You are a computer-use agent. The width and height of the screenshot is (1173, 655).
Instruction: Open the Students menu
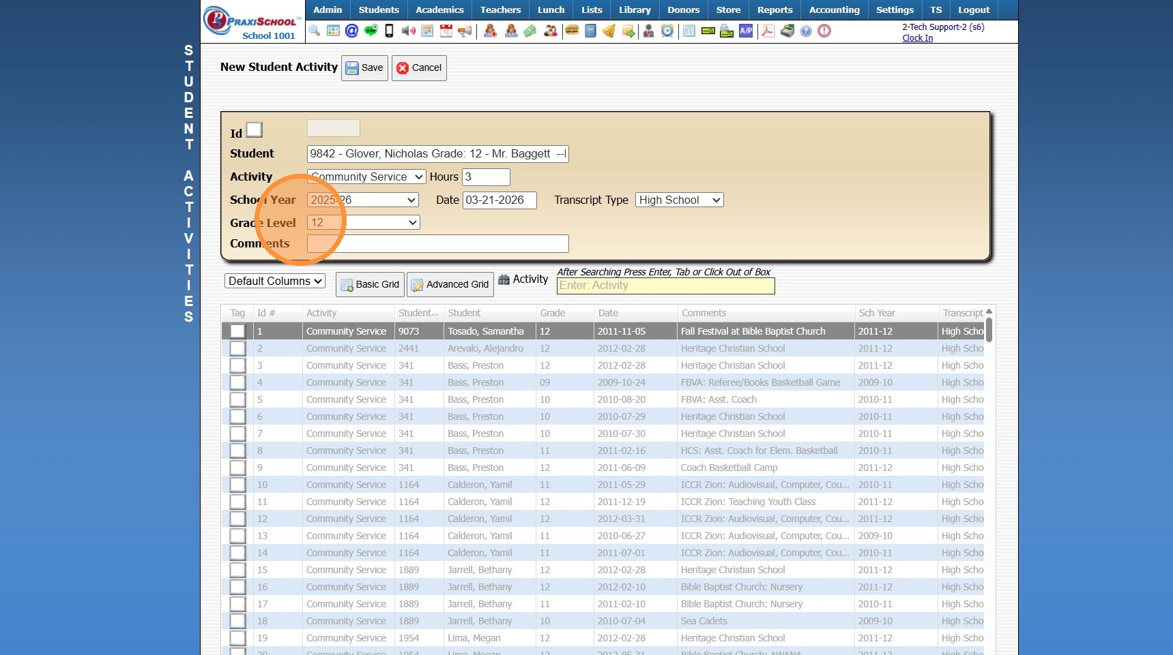379,10
